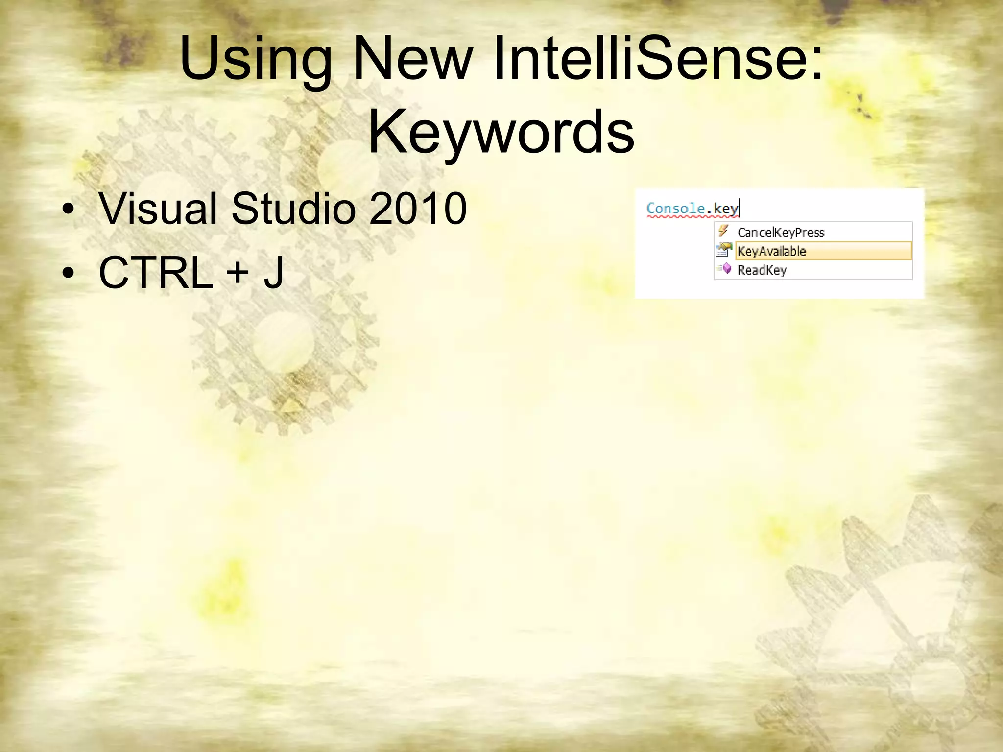This screenshot has width=1003, height=752.
Task: Click the 'CTRL + J' bullet text
Action: click(191, 272)
